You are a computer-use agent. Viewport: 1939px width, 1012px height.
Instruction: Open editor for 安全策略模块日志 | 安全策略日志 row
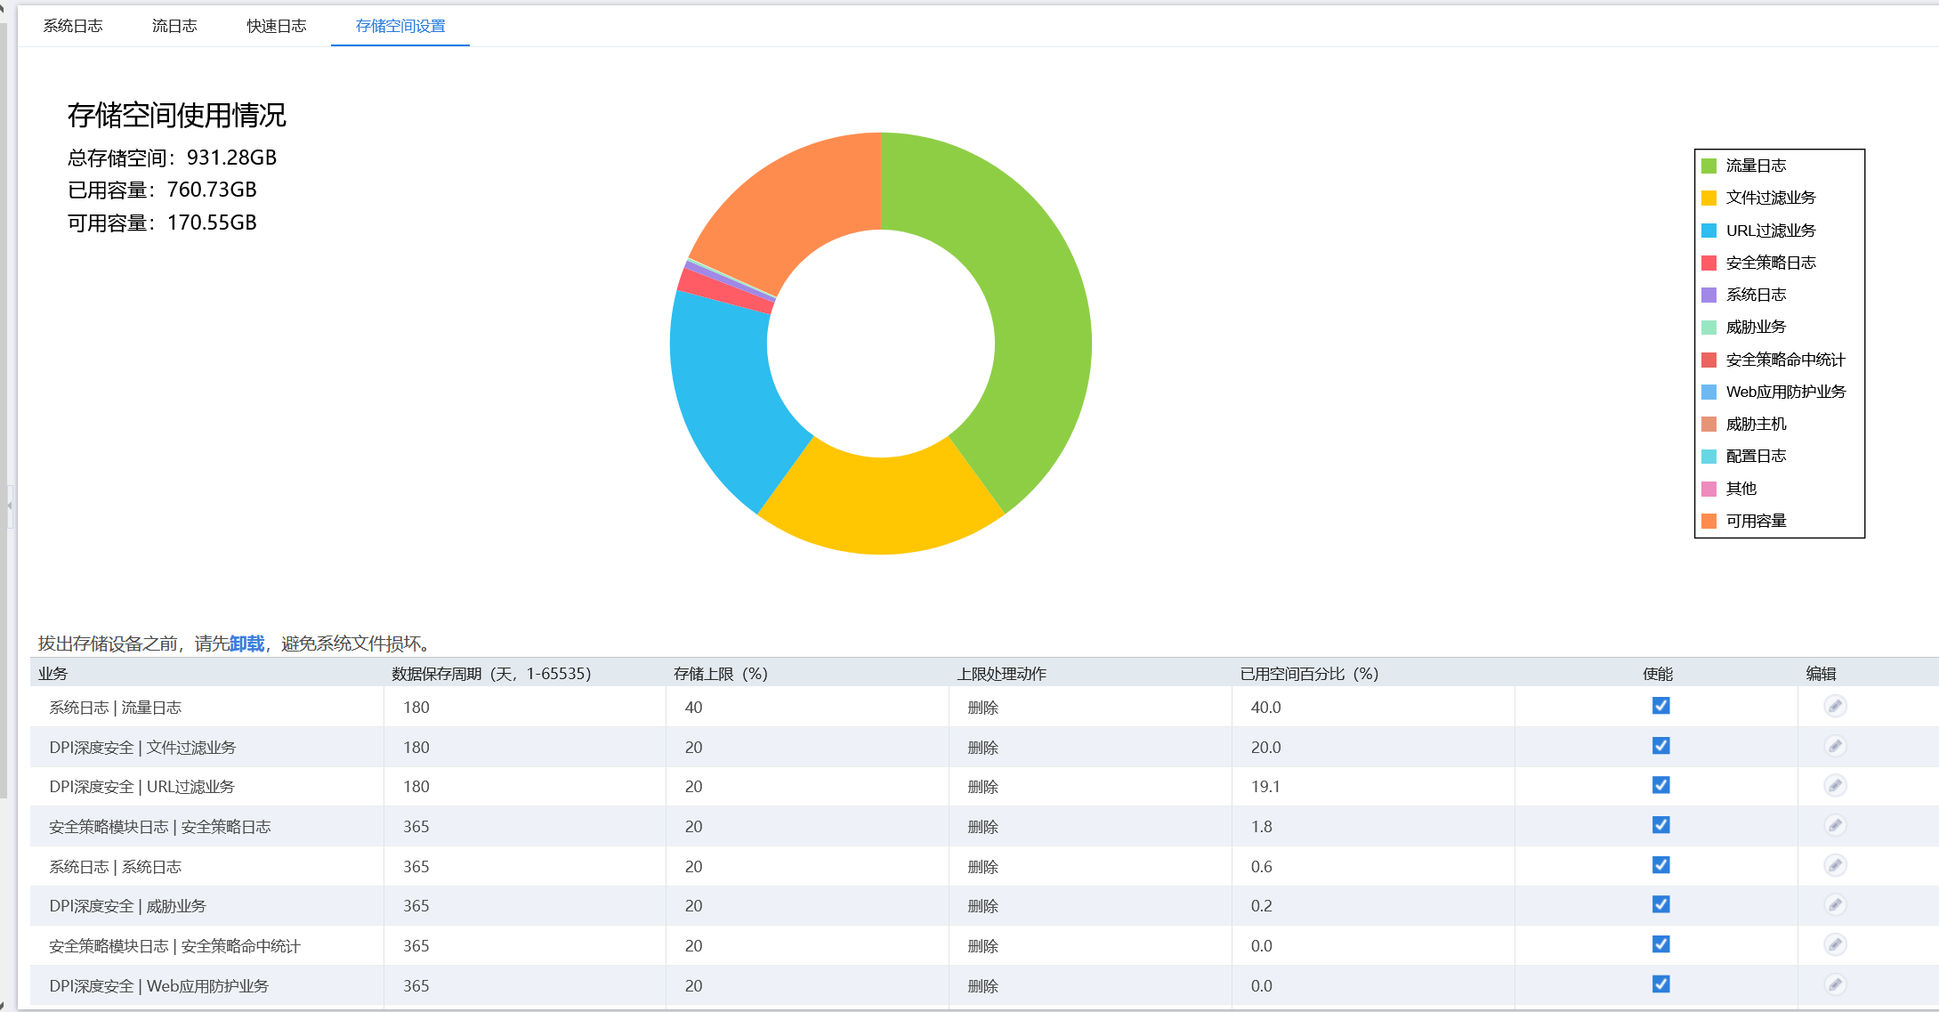1834,826
